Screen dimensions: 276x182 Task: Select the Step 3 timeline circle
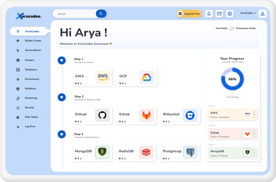(x=62, y=134)
